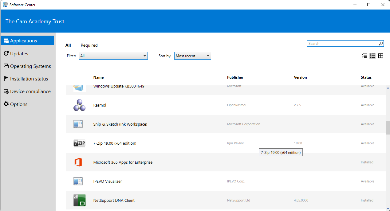Viewport: 390px width, 211px height.
Task: Open the Applications section in sidebar
Action: click(x=27, y=41)
